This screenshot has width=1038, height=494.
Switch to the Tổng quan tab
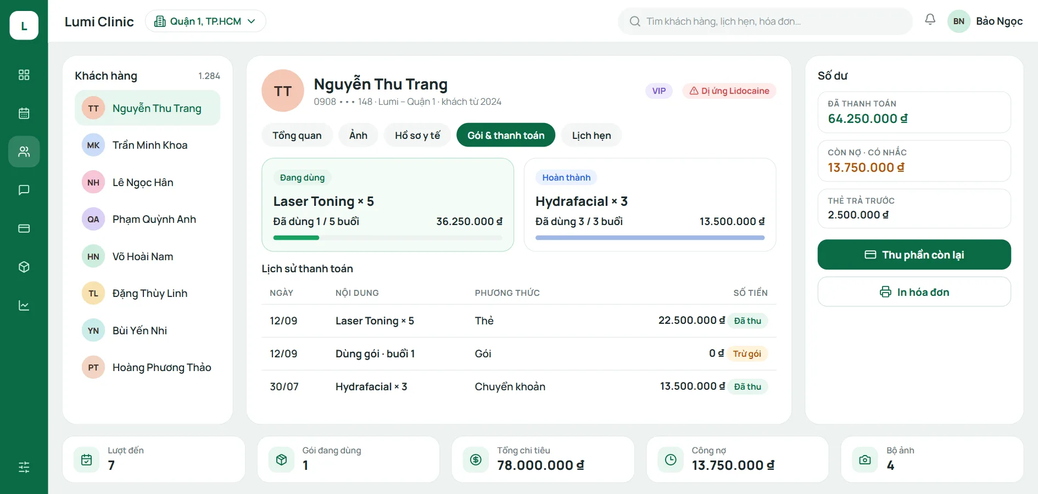coord(297,135)
